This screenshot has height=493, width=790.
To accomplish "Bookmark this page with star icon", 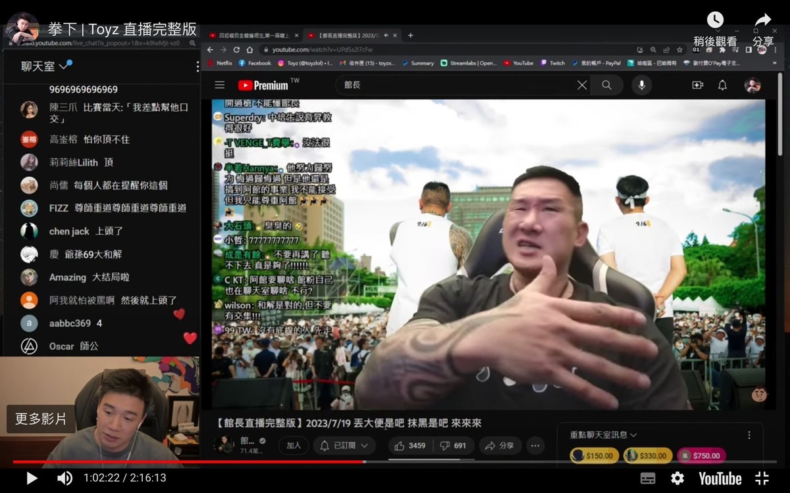I will point(679,49).
